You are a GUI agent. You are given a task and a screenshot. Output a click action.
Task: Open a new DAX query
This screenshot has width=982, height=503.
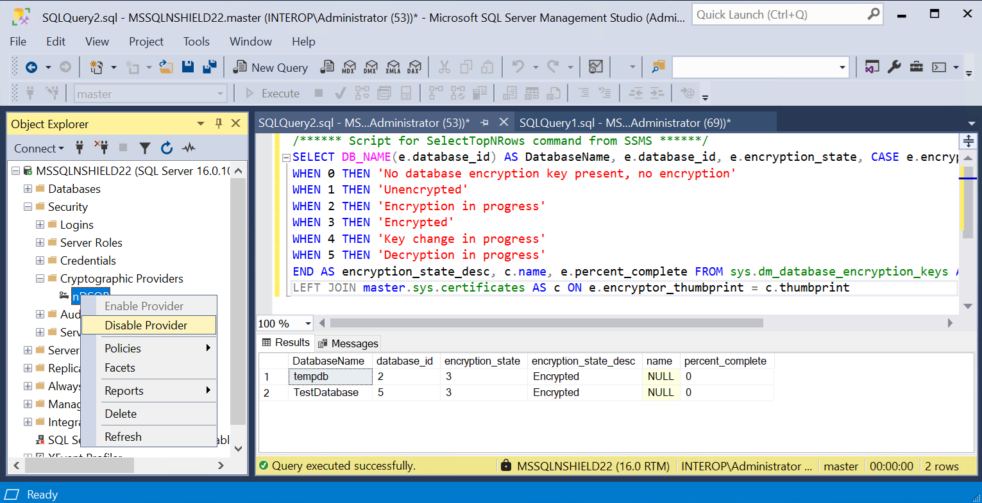point(415,67)
